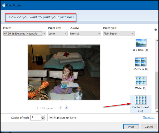Screen dimensions: 159x133
Task: Go to next preview page arrow
Action: pos(66,107)
